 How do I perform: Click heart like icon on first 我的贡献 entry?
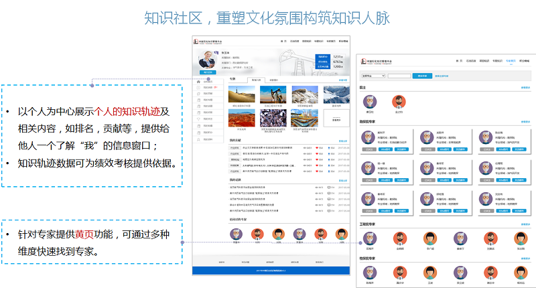[x=317, y=147]
